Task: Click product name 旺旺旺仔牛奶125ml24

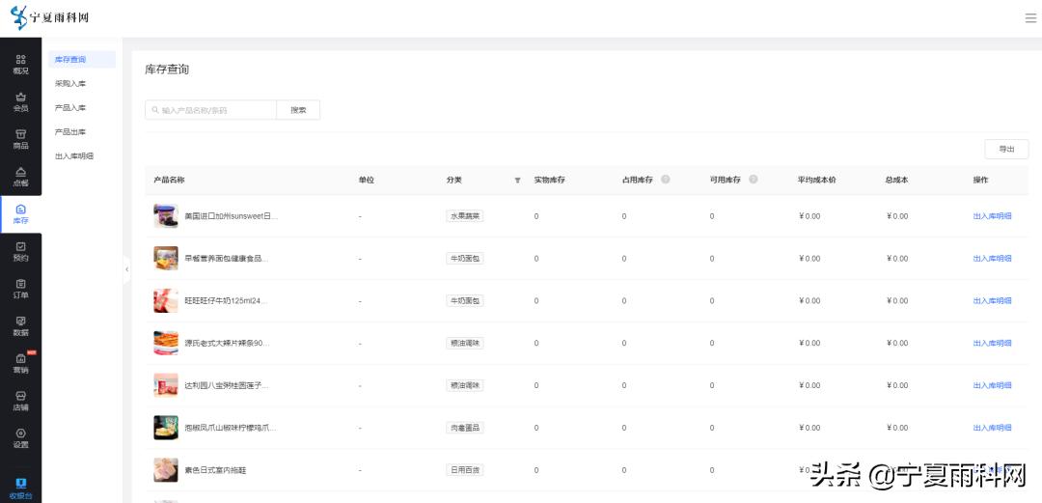Action: [x=227, y=300]
